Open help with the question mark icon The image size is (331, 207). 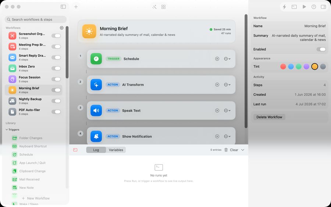click(x=314, y=7)
